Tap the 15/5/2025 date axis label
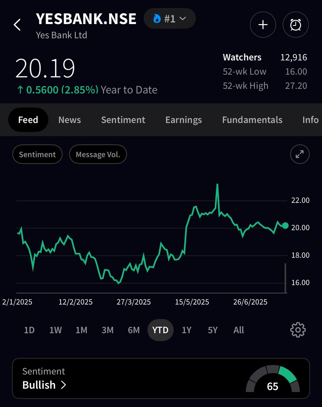322x407 pixels. click(x=192, y=302)
